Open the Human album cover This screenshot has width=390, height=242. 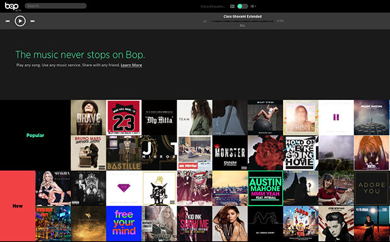(x=230, y=224)
